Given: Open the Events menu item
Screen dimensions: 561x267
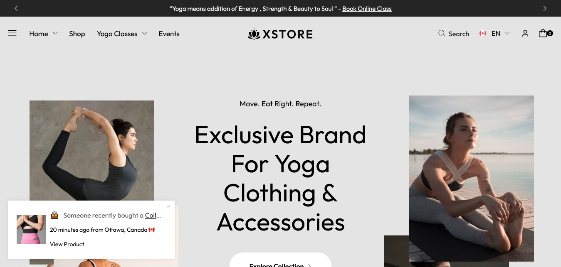Looking at the screenshot, I should point(169,34).
